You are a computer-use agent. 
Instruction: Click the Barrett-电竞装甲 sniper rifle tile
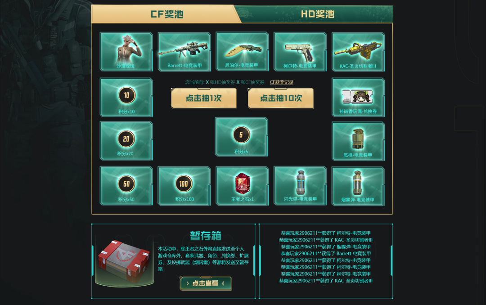184,52
